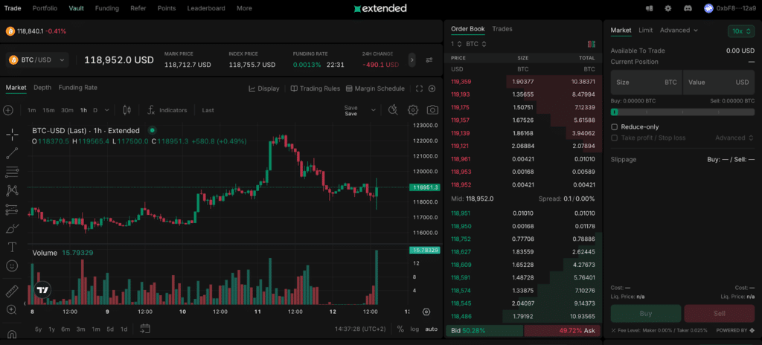Switch to the Trades tab
This screenshot has height=345, width=762.
[x=502, y=29]
